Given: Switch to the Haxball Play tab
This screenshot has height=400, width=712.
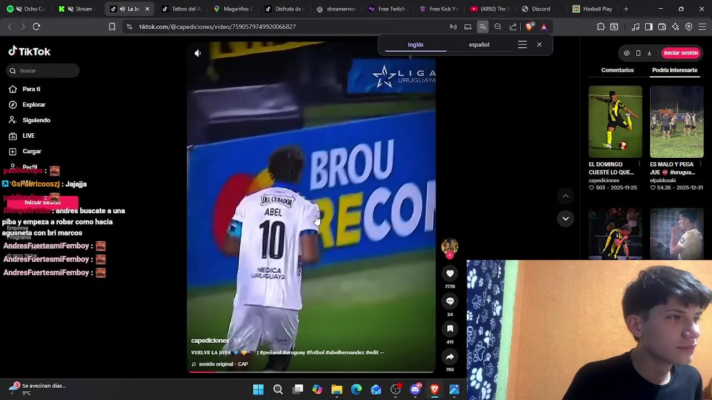Looking at the screenshot, I should tap(592, 9).
